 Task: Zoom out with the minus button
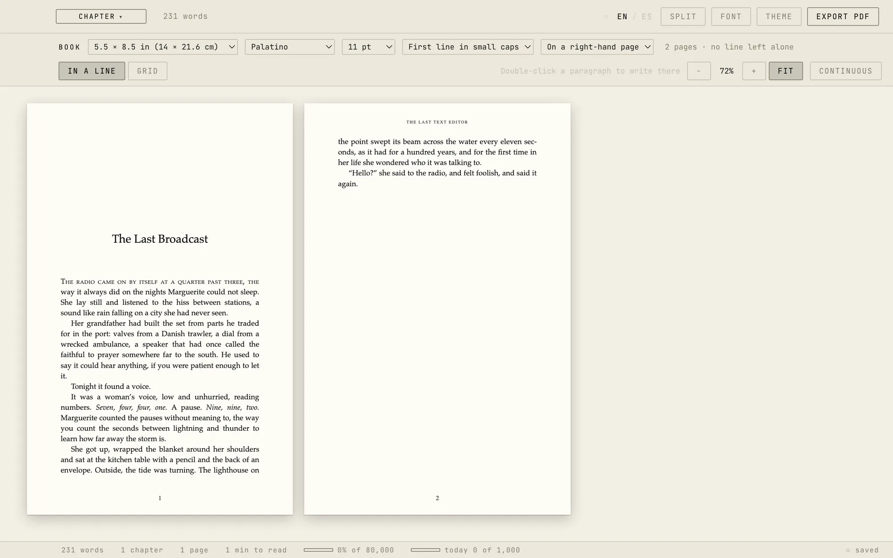(699, 71)
